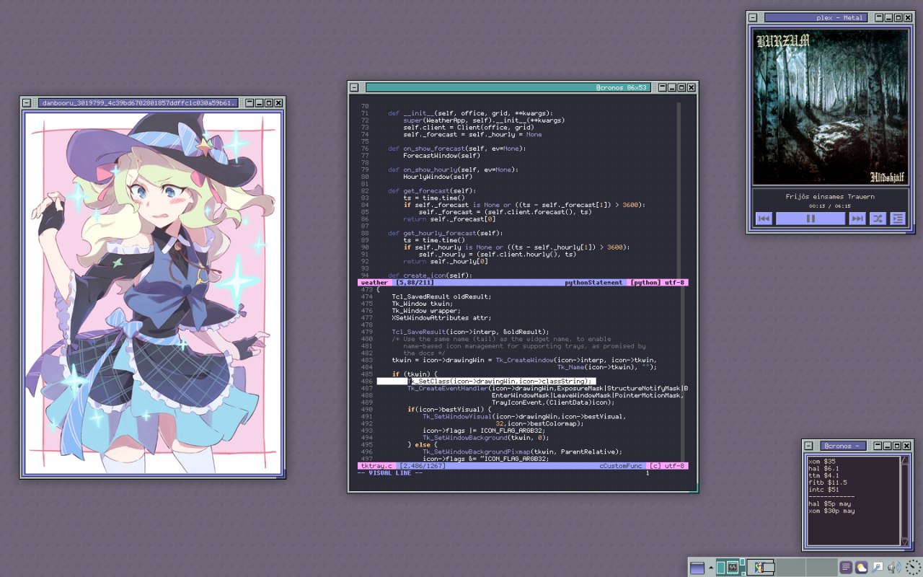Click the cCustomFunc label in status line
Viewport: 923px width, 577px height.
pos(622,466)
